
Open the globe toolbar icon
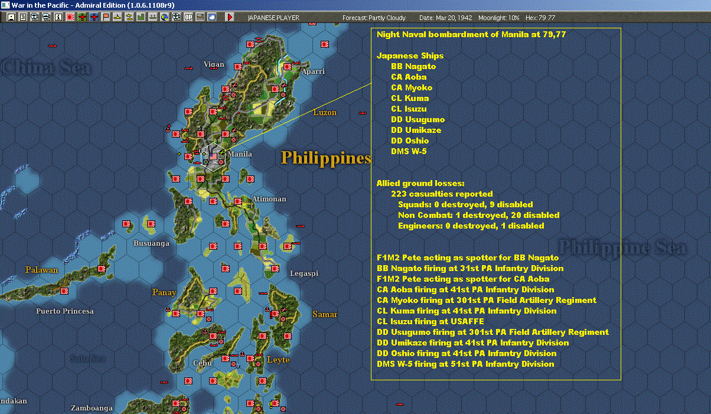pyautogui.click(x=165, y=17)
